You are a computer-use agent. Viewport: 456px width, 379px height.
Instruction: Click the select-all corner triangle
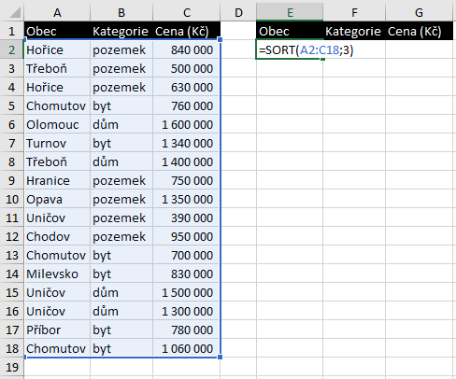[14, 13]
